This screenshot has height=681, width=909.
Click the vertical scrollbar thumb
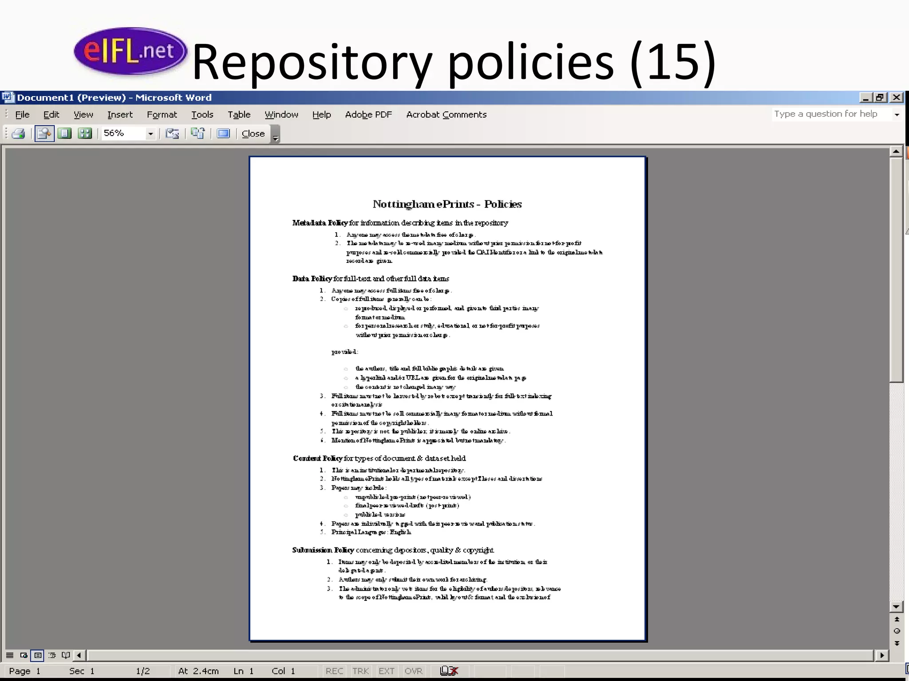point(896,270)
